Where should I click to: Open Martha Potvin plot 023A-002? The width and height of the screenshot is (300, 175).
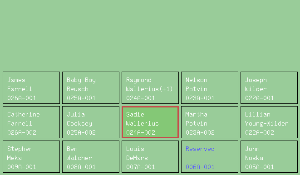click(210, 122)
